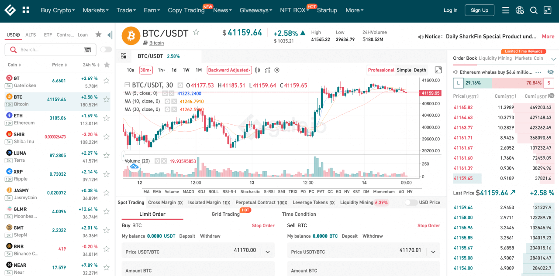Click the coin Search field
This screenshot has height=276, width=559.
click(50, 50)
